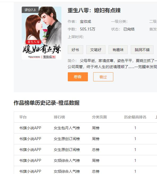Click the 一级分类 label
Viewport: 157px width, 174px height.
point(119,21)
